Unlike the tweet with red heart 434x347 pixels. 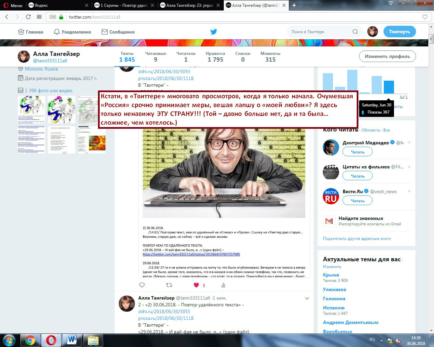tap(196, 285)
